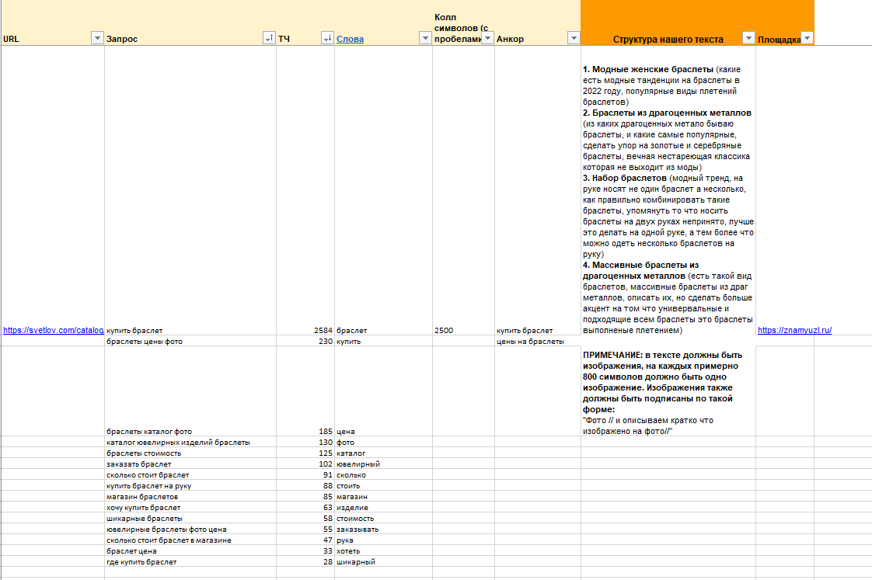The width and height of the screenshot is (872, 580).
Task: Select ТЧ value 91
Action: pyautogui.click(x=305, y=474)
